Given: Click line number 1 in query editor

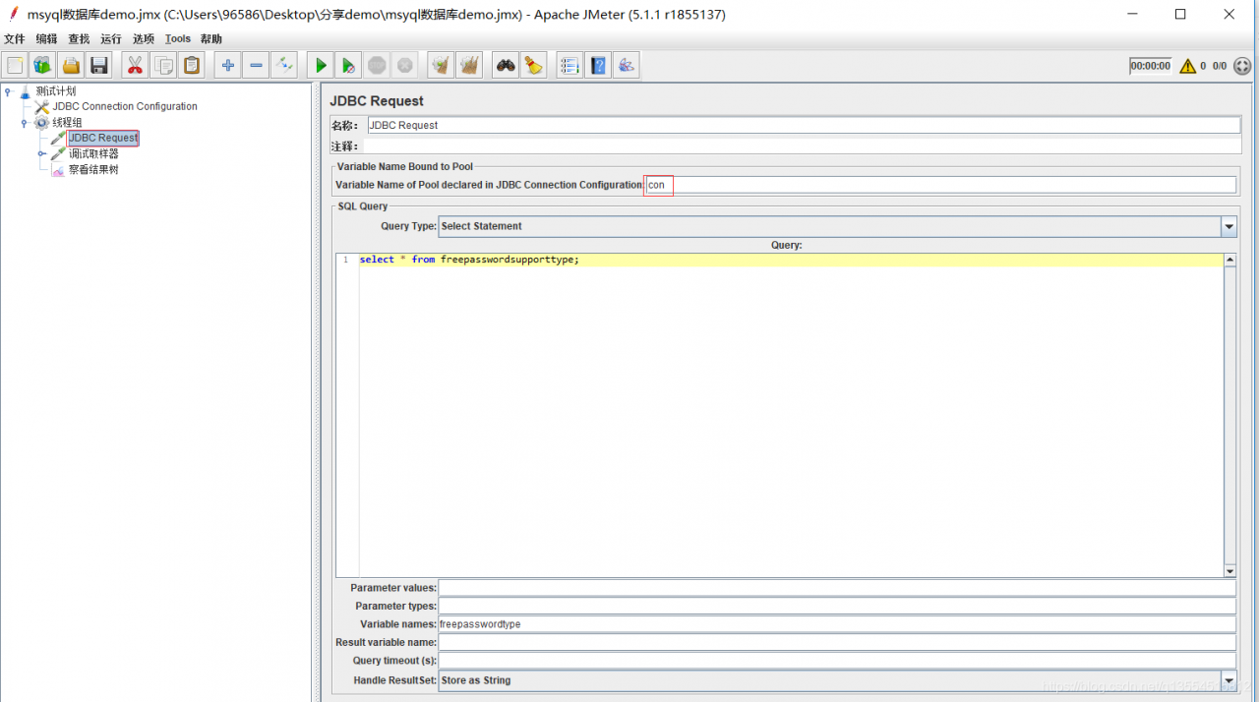Looking at the screenshot, I should [346, 260].
